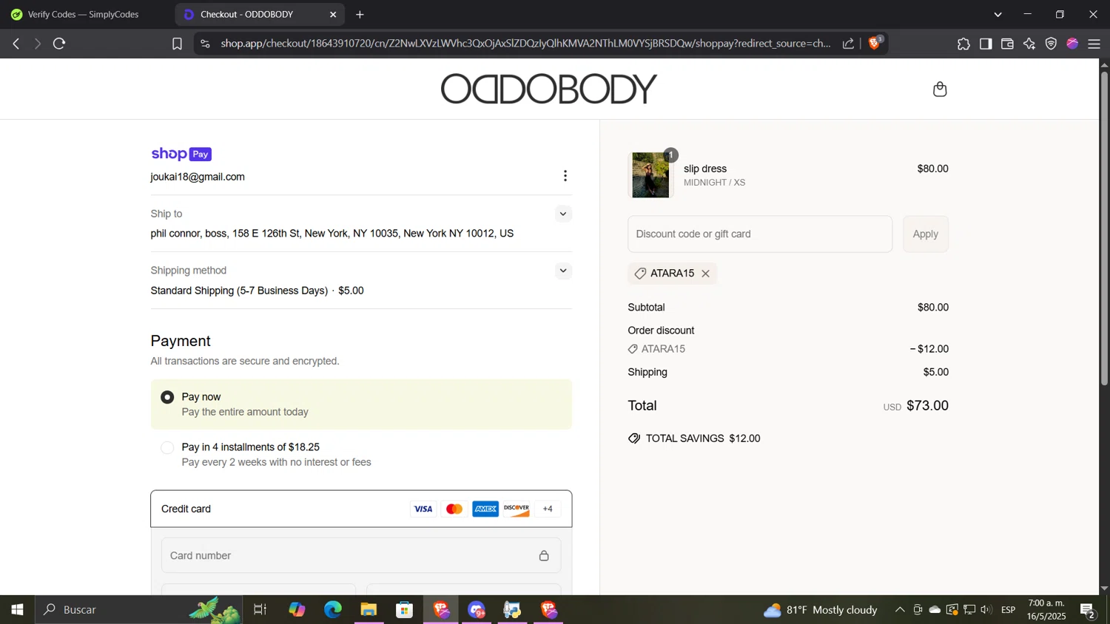Select Pay in 4 installments option
Image resolution: width=1110 pixels, height=624 pixels.
[168, 447]
